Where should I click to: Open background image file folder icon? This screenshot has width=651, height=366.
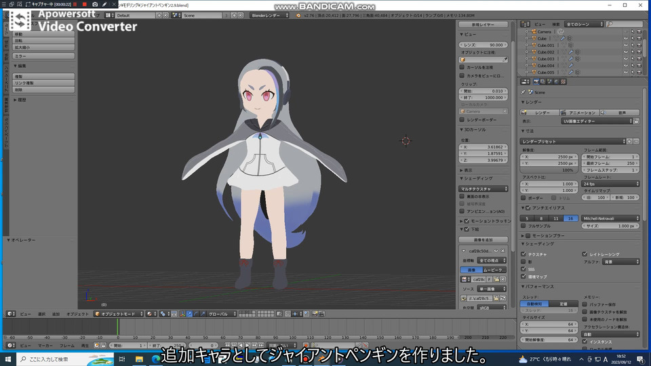coord(496,298)
